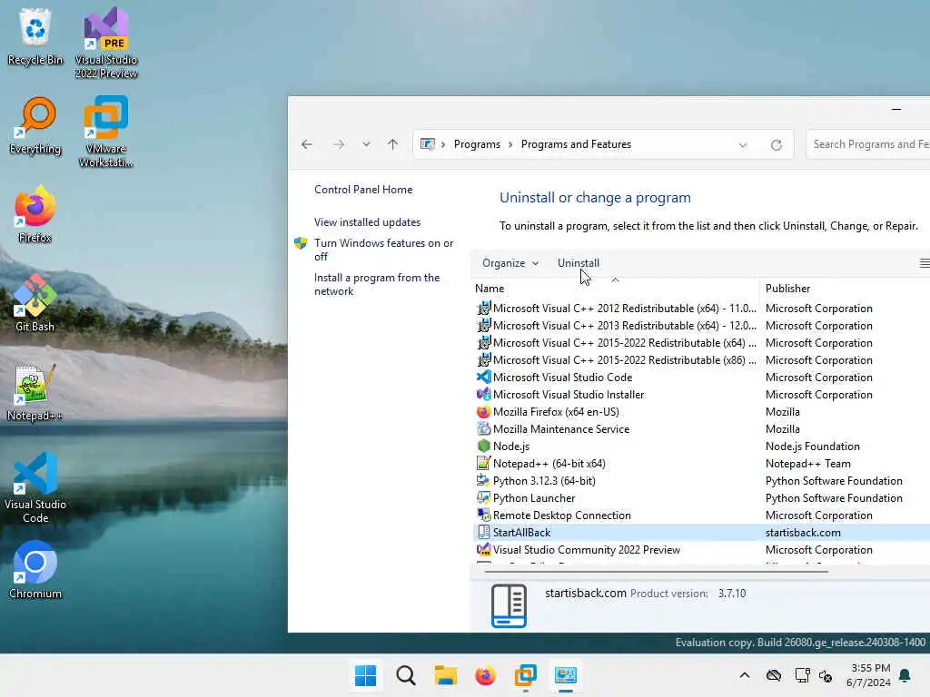
Task: Click the Control Panel icon in address bar
Action: [428, 144]
